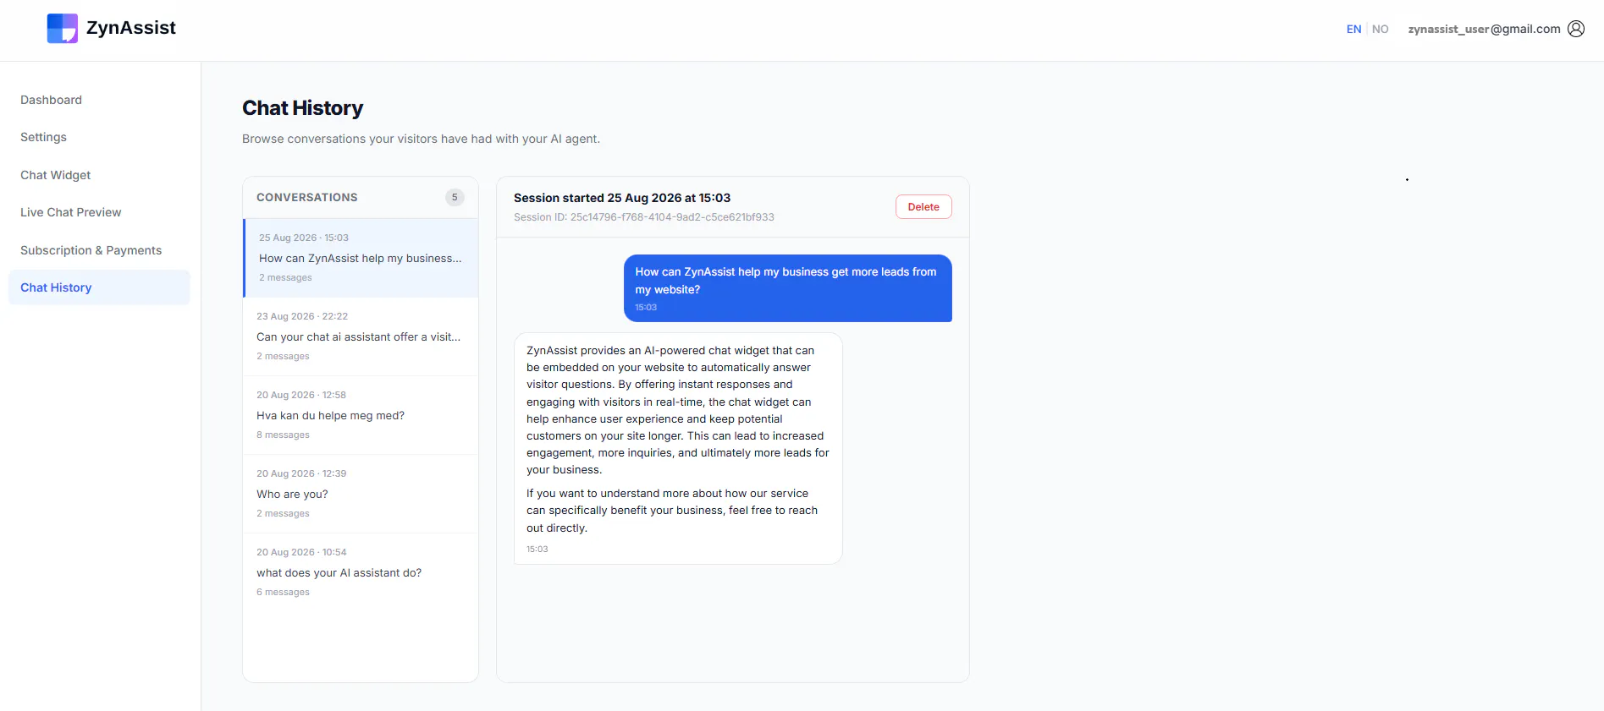Open Dashboard in the sidebar
Screen dimensions: 1604x711
click(51, 100)
